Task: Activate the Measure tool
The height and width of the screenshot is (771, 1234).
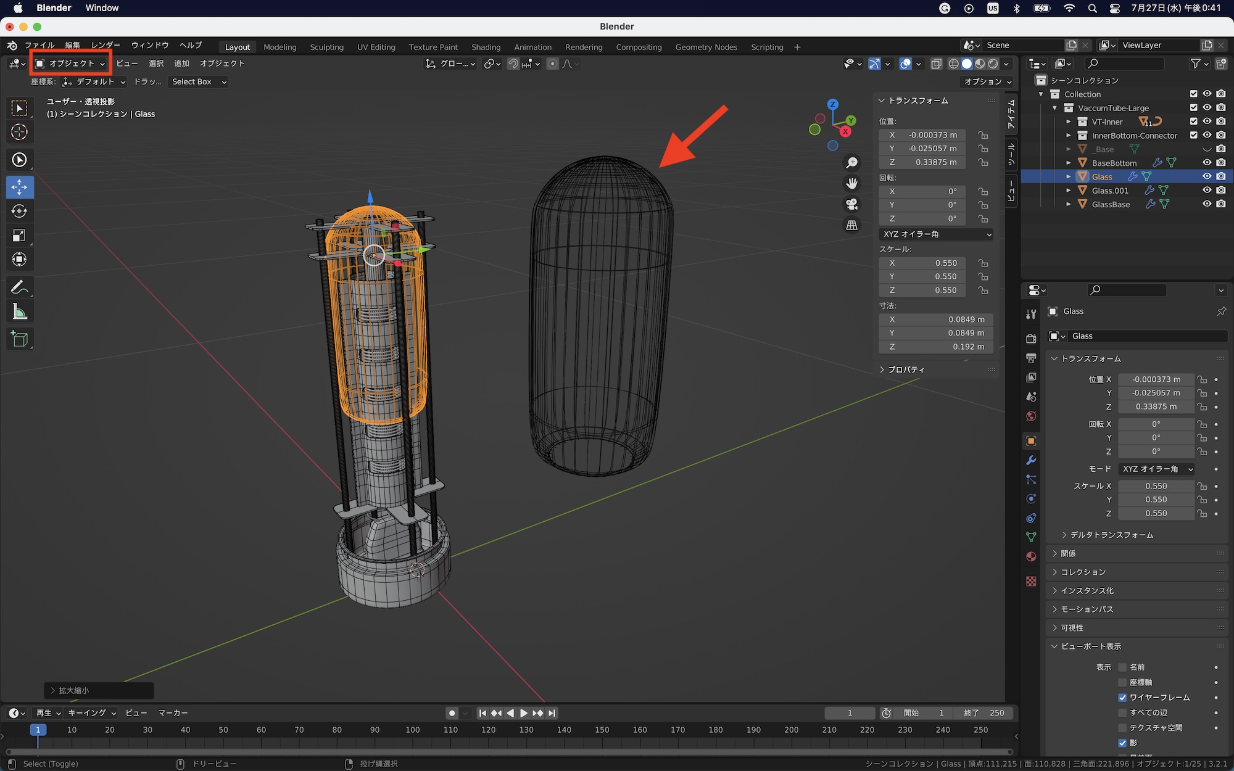Action: click(19, 312)
